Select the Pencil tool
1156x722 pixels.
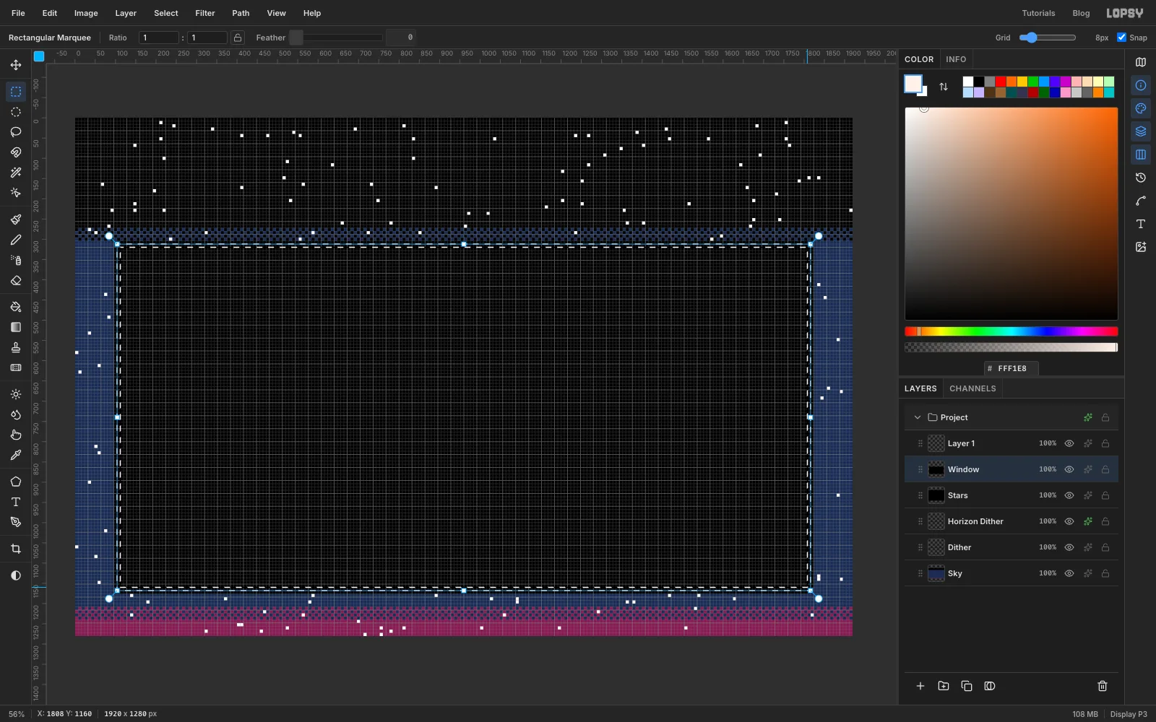[16, 240]
